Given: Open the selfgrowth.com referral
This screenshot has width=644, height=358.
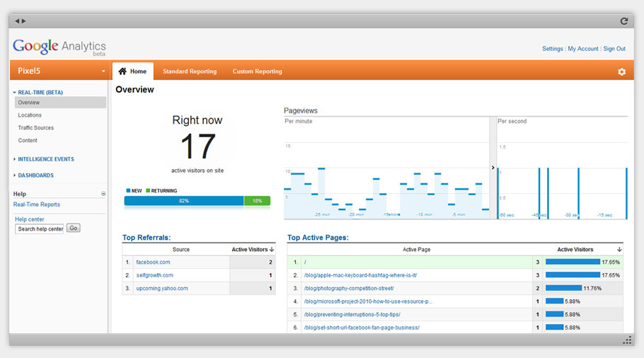Looking at the screenshot, I should tap(154, 275).
